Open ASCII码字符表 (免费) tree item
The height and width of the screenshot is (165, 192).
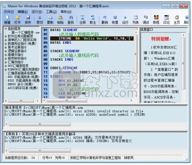(23, 88)
